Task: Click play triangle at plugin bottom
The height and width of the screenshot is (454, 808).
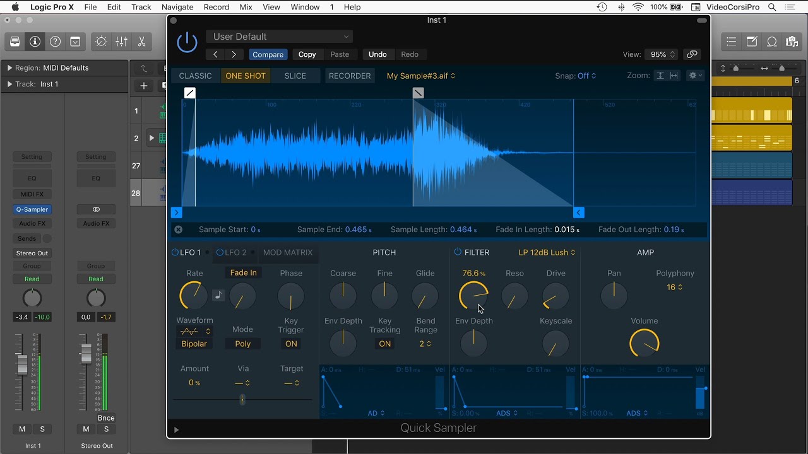Action: click(x=176, y=430)
